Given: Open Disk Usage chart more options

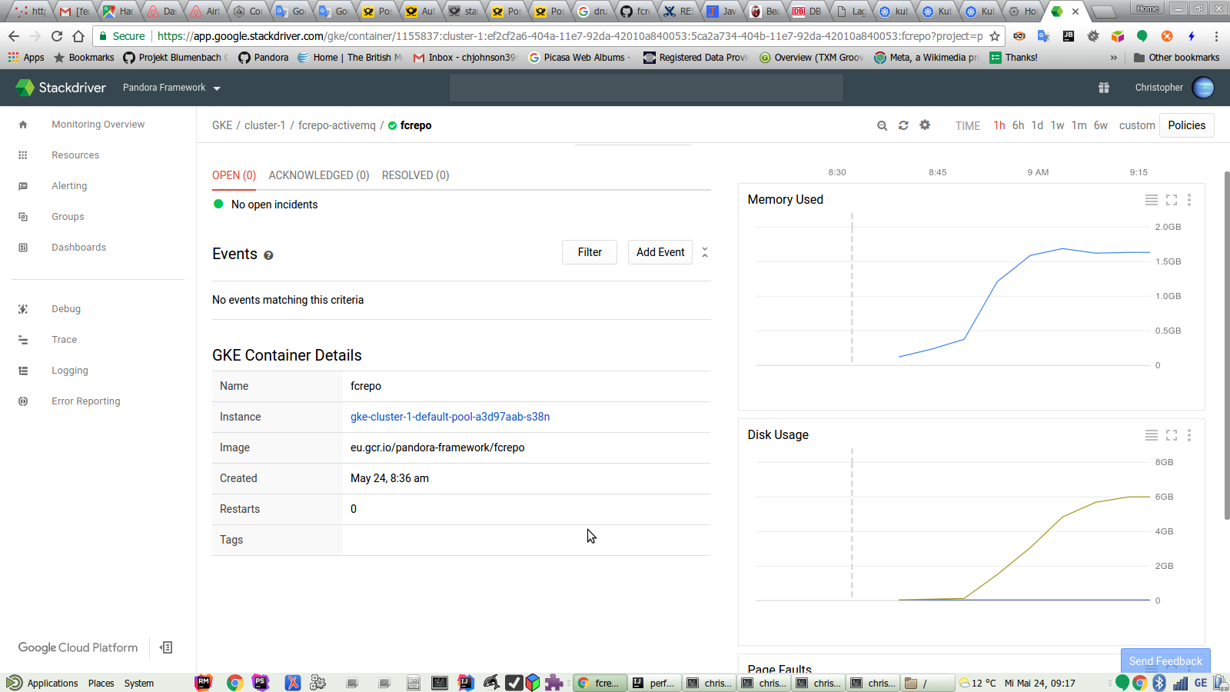Looking at the screenshot, I should pos(1189,435).
